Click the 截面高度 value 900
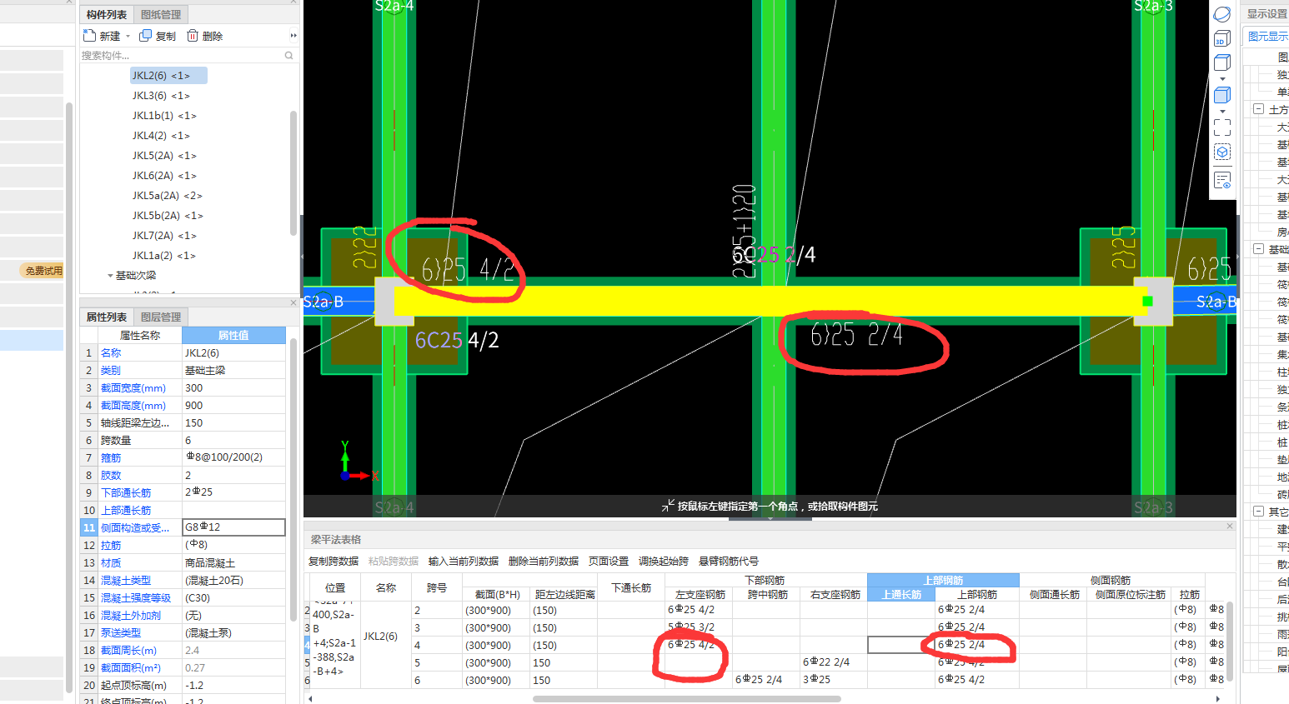The image size is (1289, 704). point(233,406)
